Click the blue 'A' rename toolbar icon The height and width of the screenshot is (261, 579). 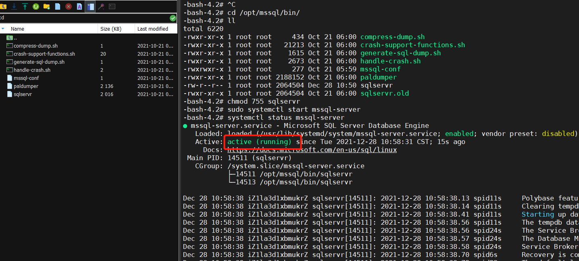click(x=79, y=6)
